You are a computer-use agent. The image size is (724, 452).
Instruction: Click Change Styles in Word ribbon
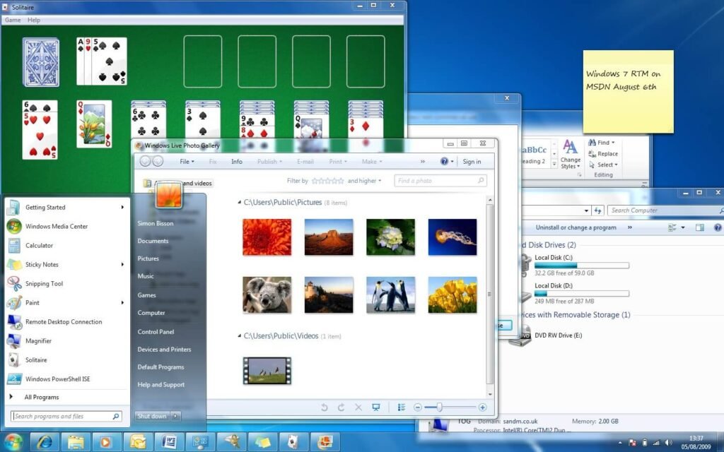coord(571,155)
